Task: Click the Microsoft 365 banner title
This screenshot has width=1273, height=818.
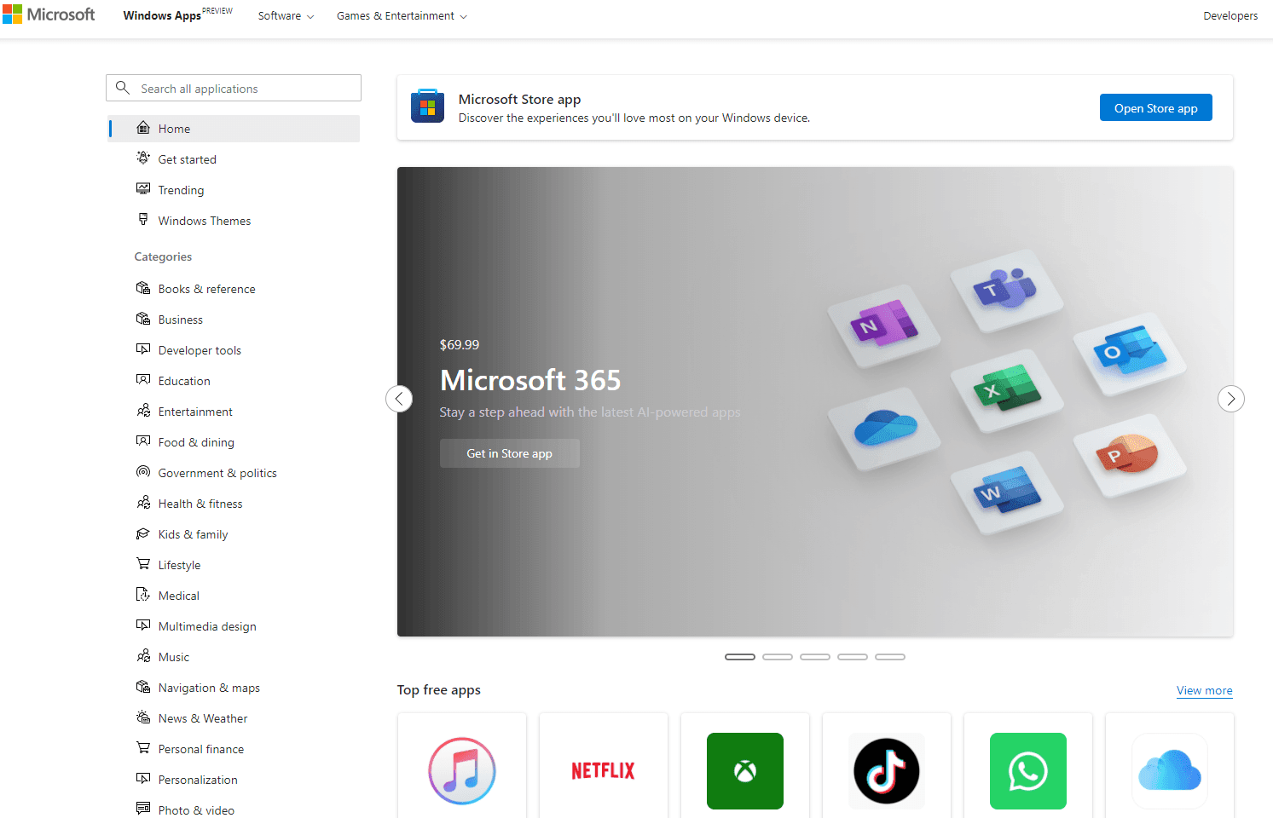Action: [530, 380]
